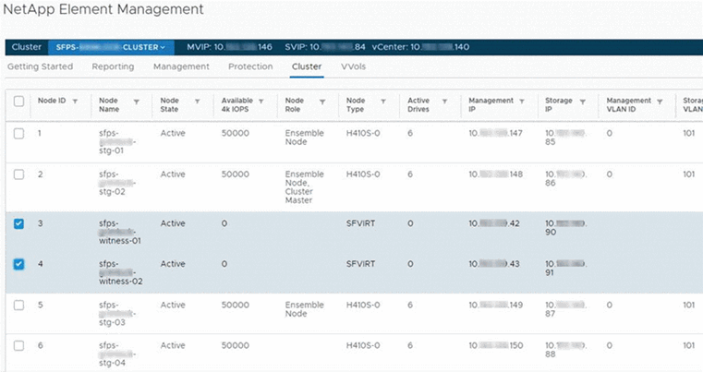Open the Protection tab
Viewport: 703px width, 372px height.
coord(250,66)
